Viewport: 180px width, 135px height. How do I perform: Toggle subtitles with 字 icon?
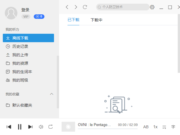[x=173, y=127]
